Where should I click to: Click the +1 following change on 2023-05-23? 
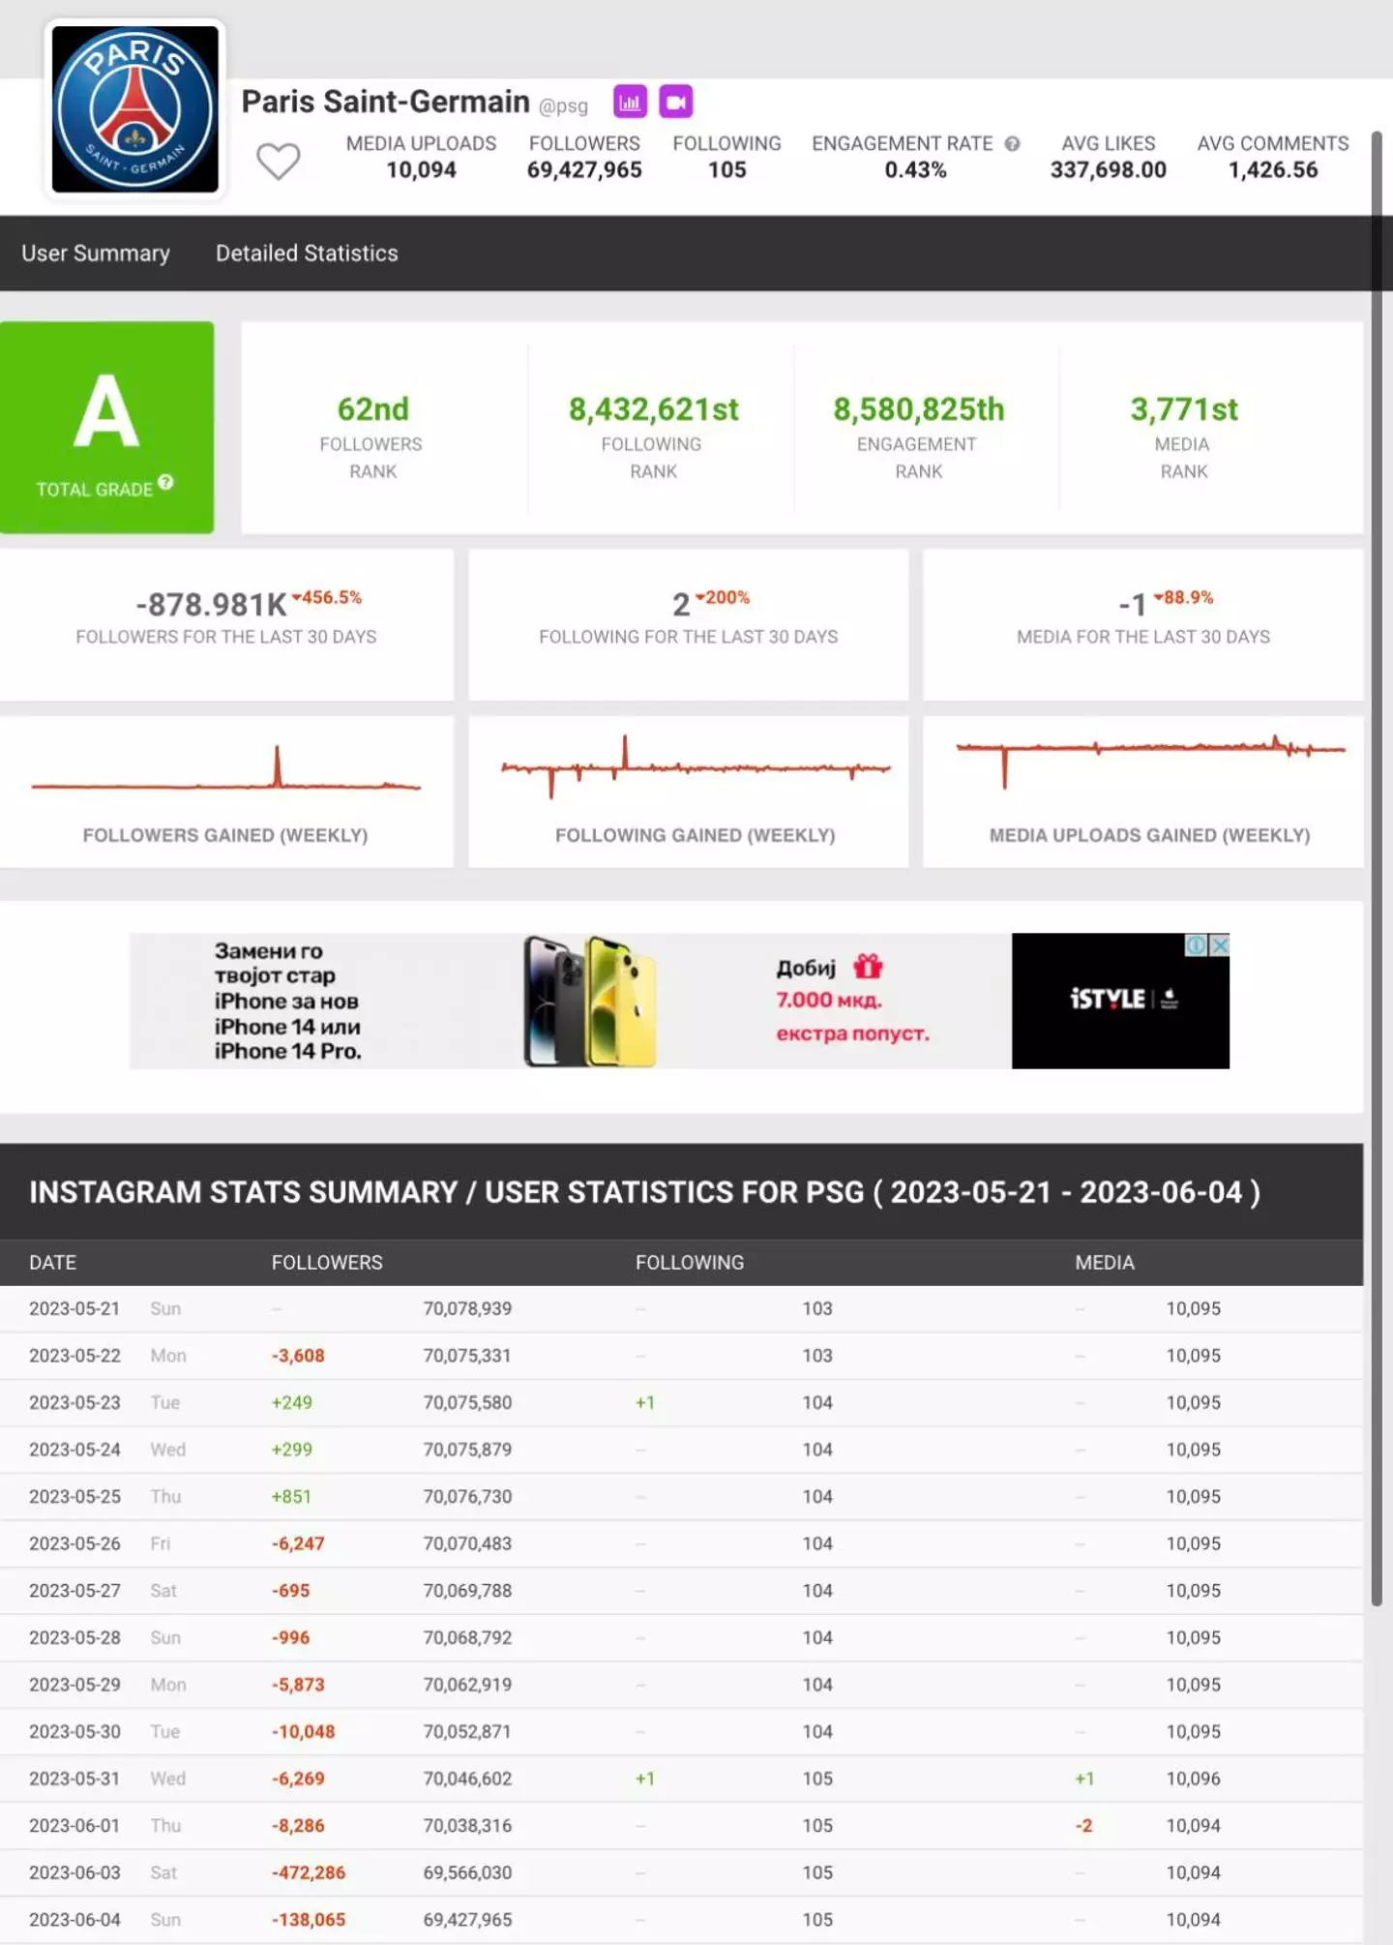(x=644, y=1403)
